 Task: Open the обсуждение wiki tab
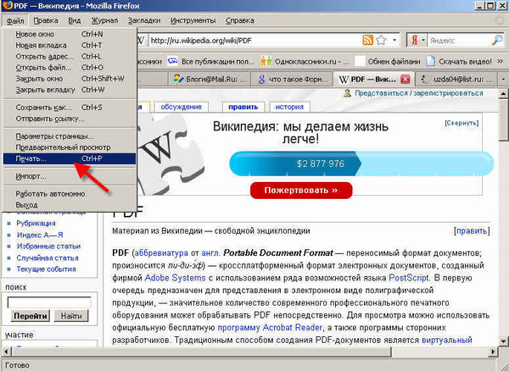coord(182,107)
